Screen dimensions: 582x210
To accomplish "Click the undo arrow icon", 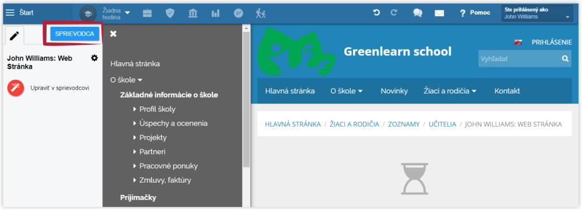I will (x=376, y=13).
